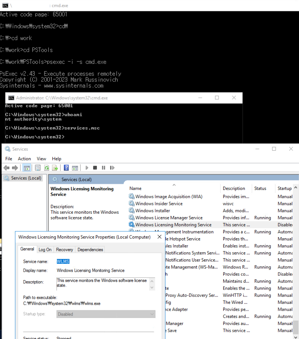Click the Description box scroll up arrow
The image size is (299, 339).
pos(152,281)
